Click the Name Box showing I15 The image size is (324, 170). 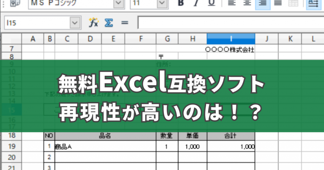37,23
